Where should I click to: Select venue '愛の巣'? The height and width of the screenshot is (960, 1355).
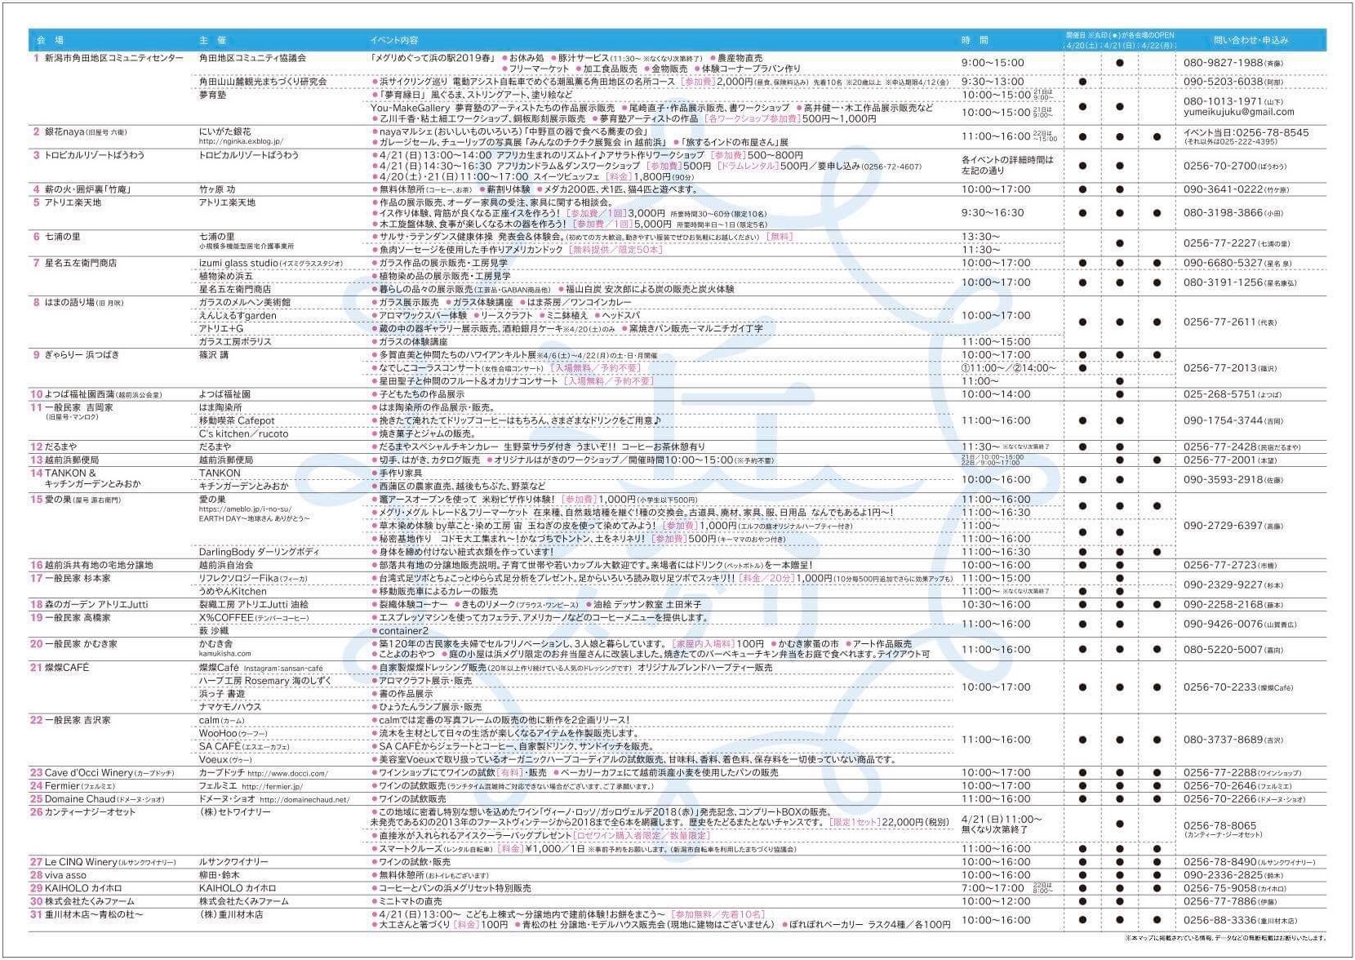(57, 500)
